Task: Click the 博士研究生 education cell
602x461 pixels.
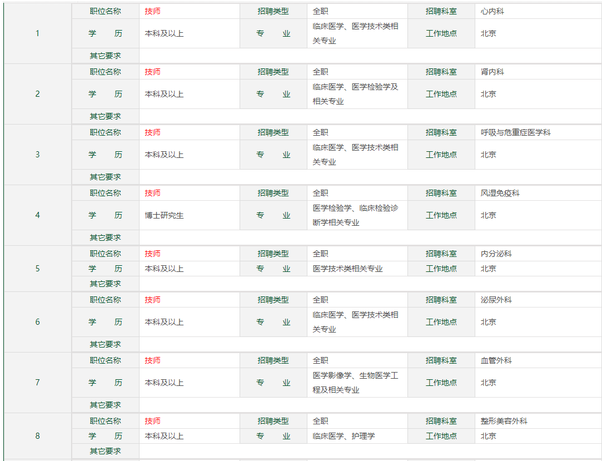Action: [165, 215]
